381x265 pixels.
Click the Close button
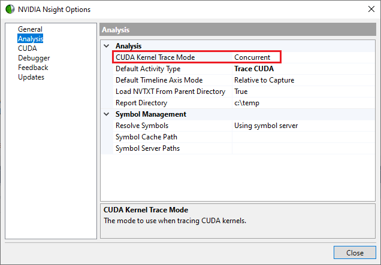click(355, 252)
